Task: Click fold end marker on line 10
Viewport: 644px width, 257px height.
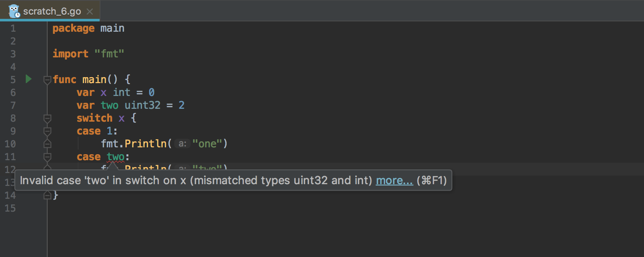Action: (x=47, y=143)
